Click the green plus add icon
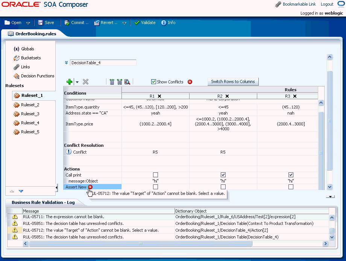Image resolution: width=346 pixels, height=261 pixels. pyautogui.click(x=70, y=82)
